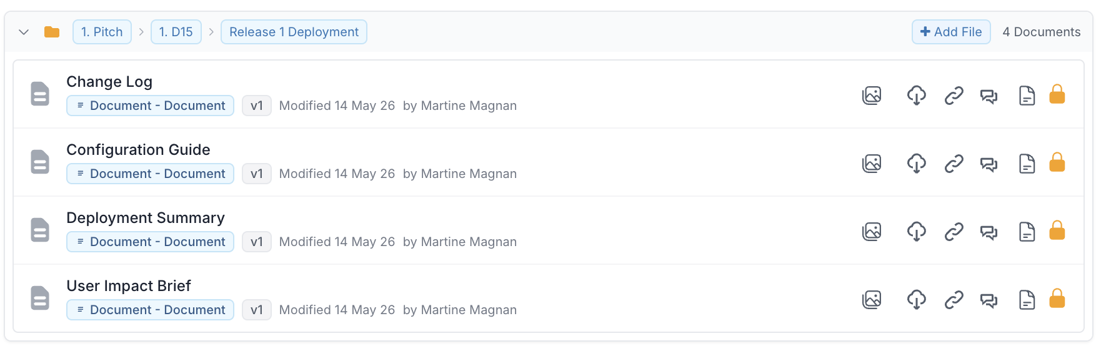The height and width of the screenshot is (351, 1106).
Task: Click the Add File button
Action: [x=951, y=32]
